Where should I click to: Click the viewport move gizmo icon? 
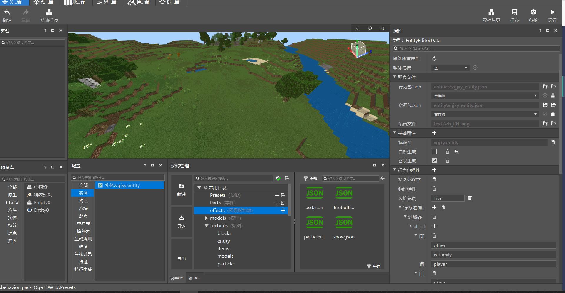tap(358, 28)
